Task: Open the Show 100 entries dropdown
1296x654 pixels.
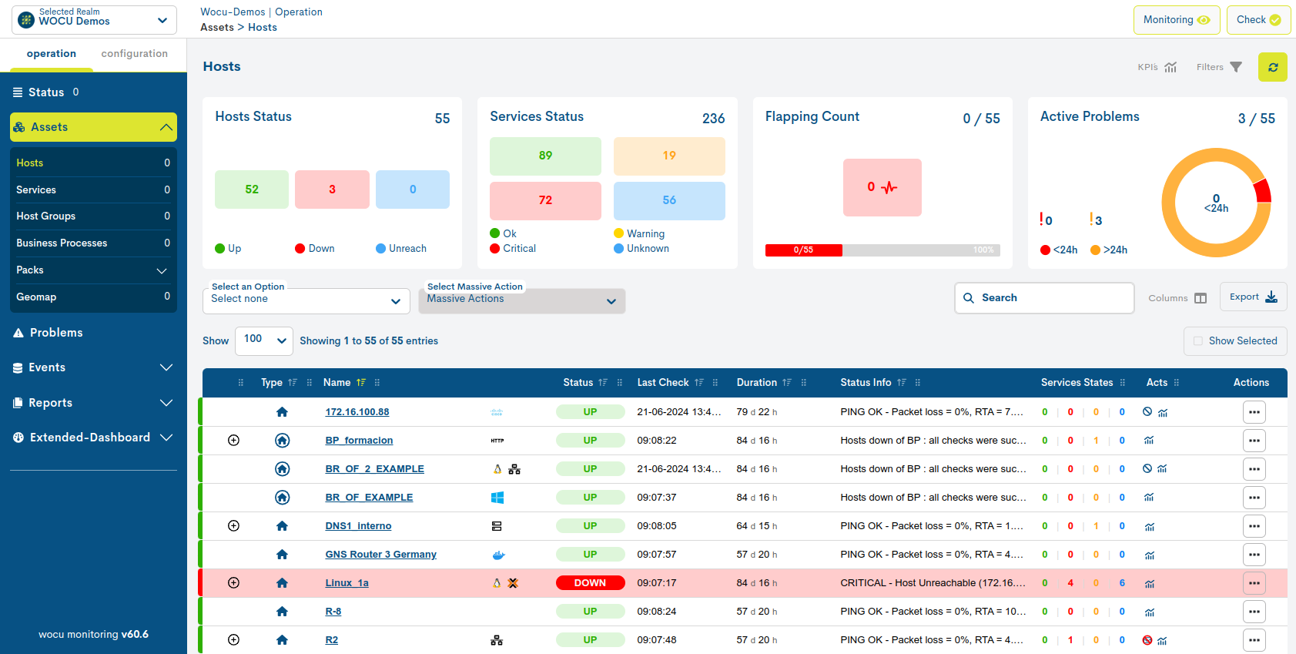Action: tap(264, 340)
